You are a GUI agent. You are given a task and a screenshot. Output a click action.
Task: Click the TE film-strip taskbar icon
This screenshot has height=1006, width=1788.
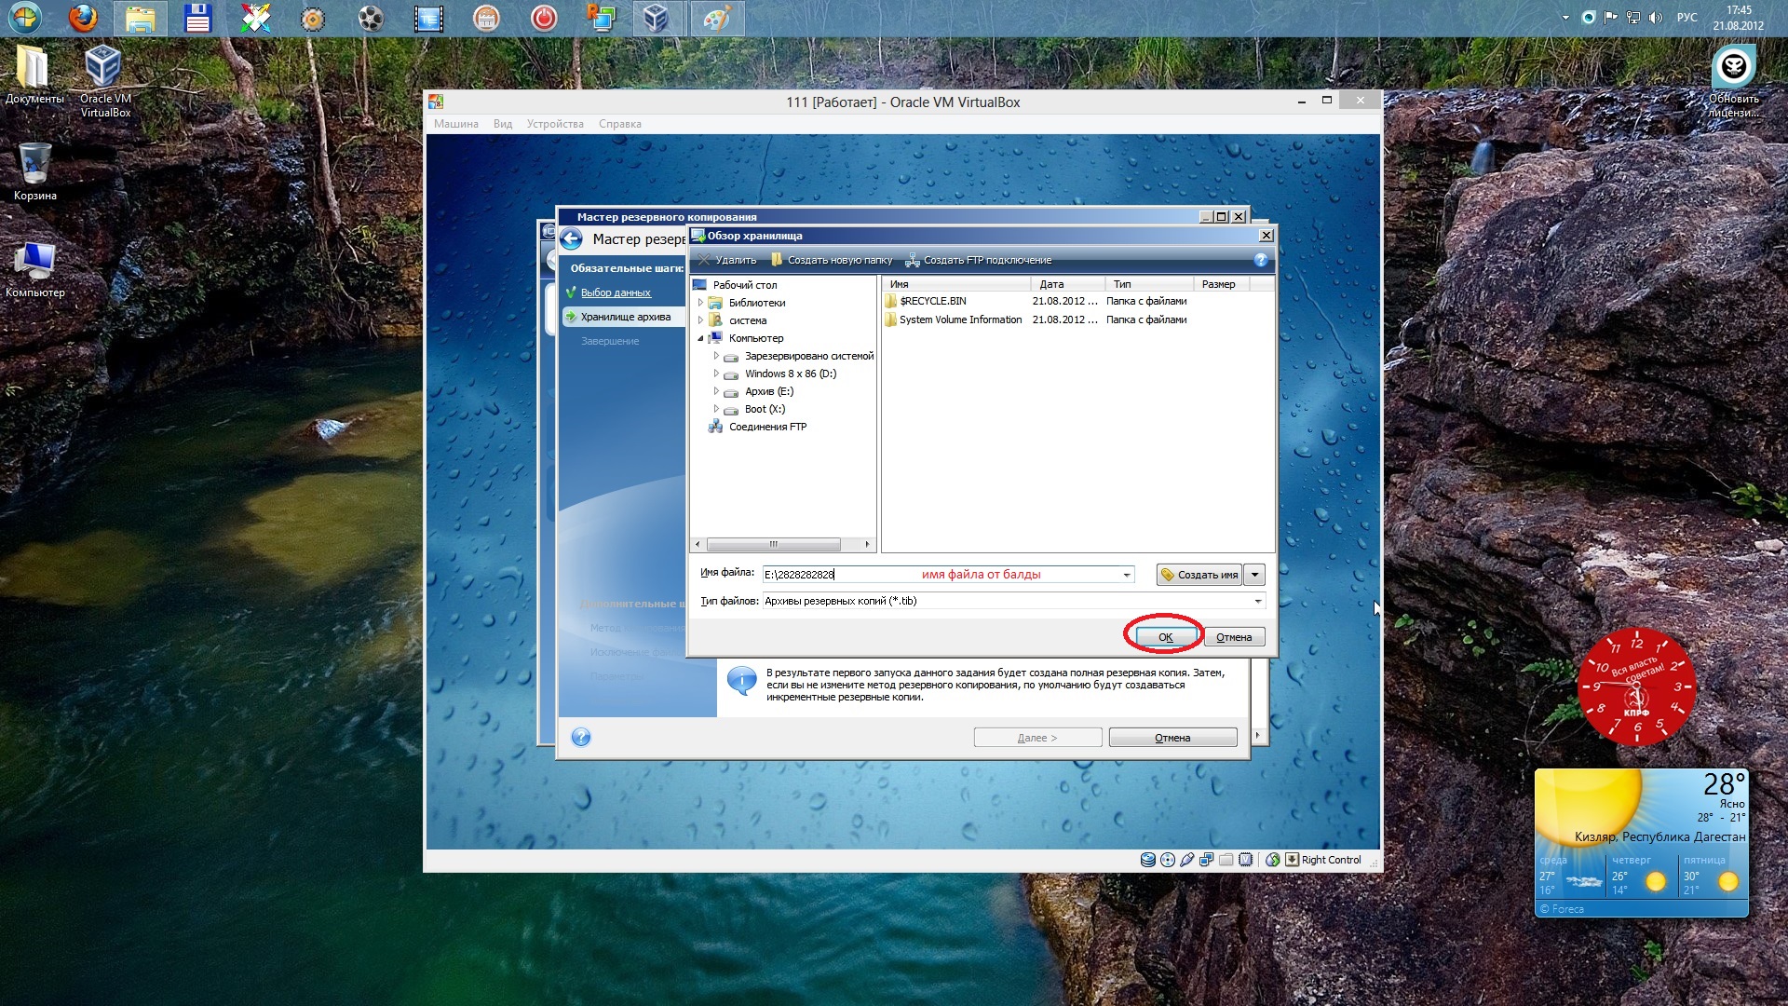[x=428, y=18]
